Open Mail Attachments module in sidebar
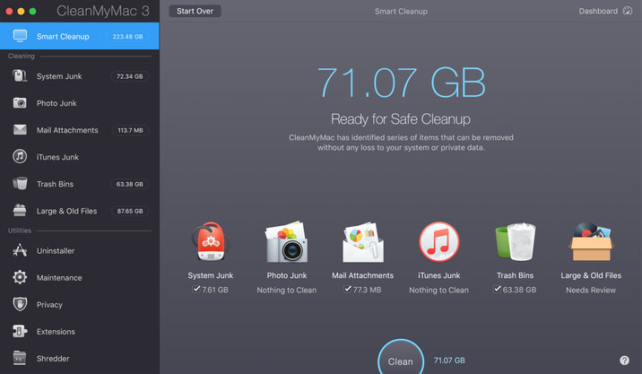Image resolution: width=642 pixels, height=374 pixels. pos(80,130)
